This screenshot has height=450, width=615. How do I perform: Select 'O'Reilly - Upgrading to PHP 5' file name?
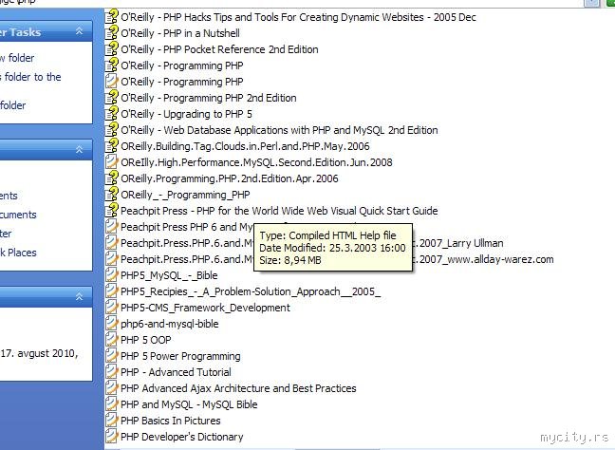tap(186, 114)
